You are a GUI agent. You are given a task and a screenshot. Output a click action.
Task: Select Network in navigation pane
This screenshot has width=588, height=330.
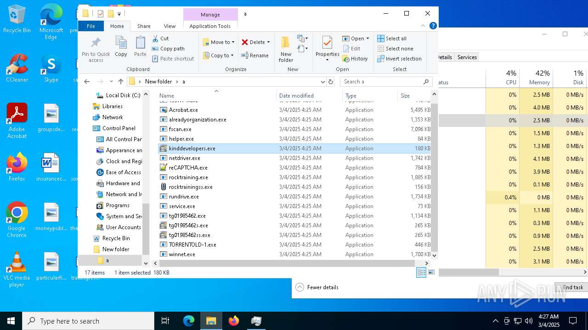(113, 117)
